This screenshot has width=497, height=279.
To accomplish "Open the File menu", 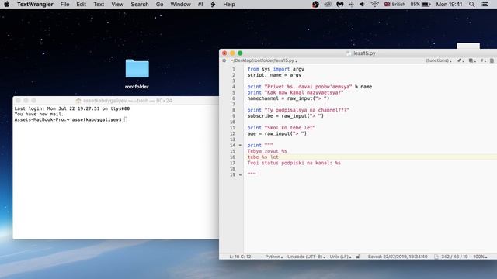I will point(64,4).
